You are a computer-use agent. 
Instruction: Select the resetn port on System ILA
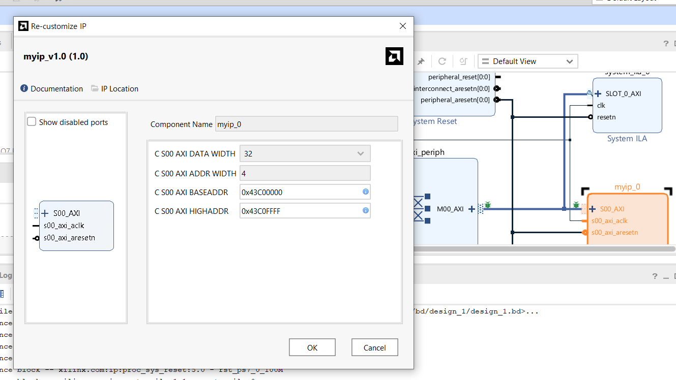606,117
